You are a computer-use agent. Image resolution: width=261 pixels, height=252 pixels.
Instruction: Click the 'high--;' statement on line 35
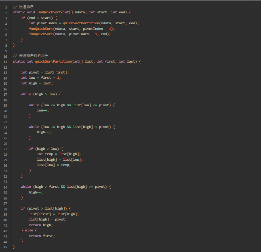click(x=36, y=193)
